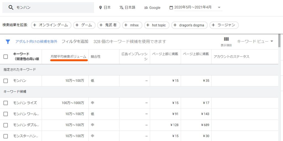Screen dimensions: 283x141
Task: Click keyword text モンハン ダブル...
Action: point(26,125)
